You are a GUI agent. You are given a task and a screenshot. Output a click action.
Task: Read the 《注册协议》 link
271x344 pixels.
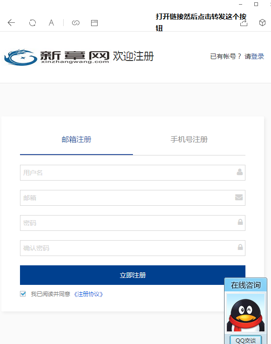click(88, 294)
